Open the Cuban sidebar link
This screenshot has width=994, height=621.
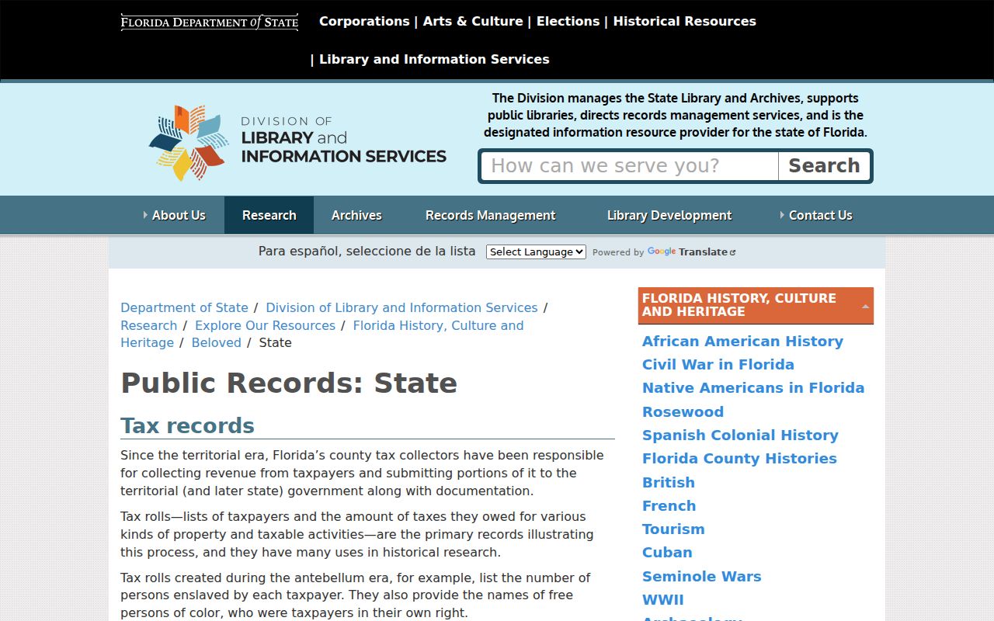coord(667,552)
